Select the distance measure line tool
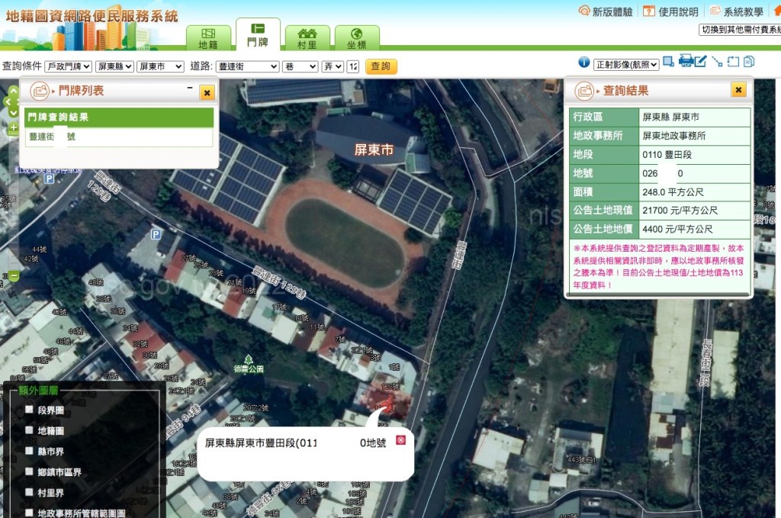 point(717,62)
